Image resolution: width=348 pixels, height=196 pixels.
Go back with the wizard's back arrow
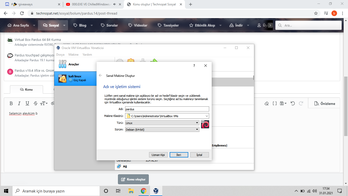point(100,76)
